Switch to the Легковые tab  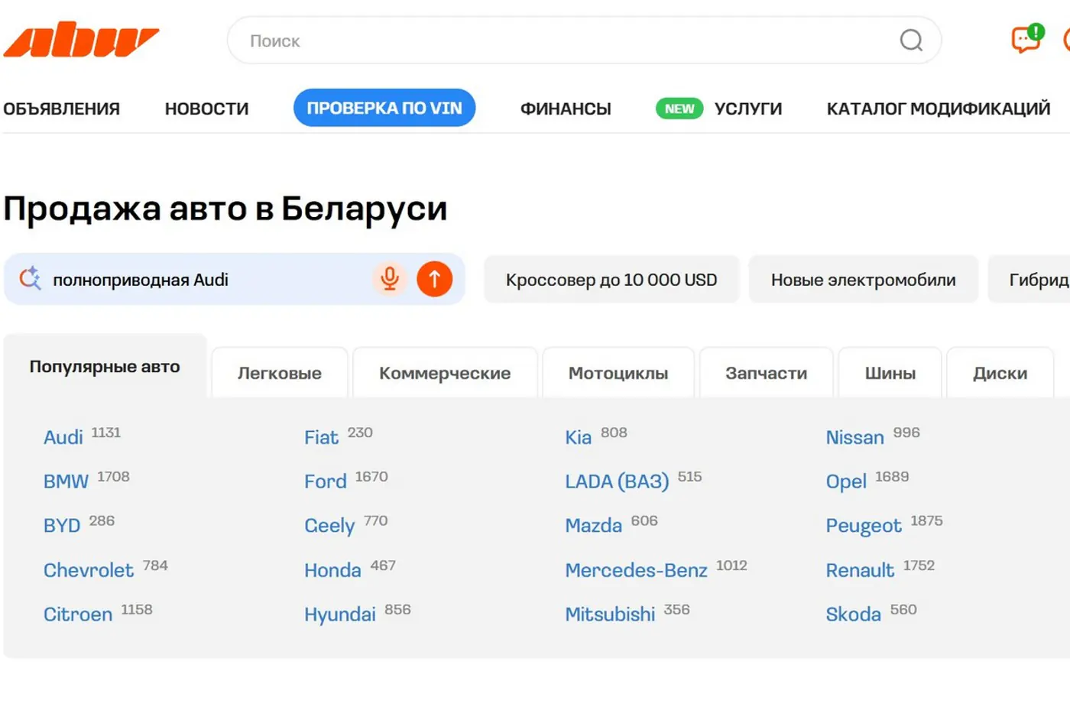(279, 373)
